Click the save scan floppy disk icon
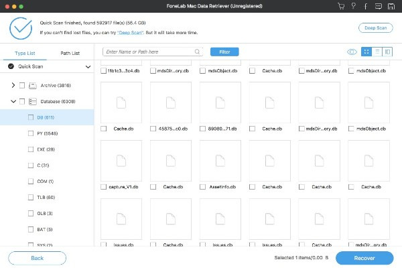Screen dimensions: 402x270 click(x=391, y=7)
